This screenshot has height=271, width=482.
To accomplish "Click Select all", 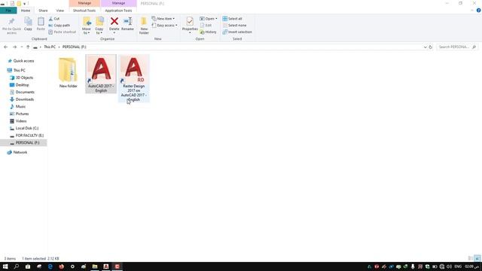I will [x=233, y=19].
